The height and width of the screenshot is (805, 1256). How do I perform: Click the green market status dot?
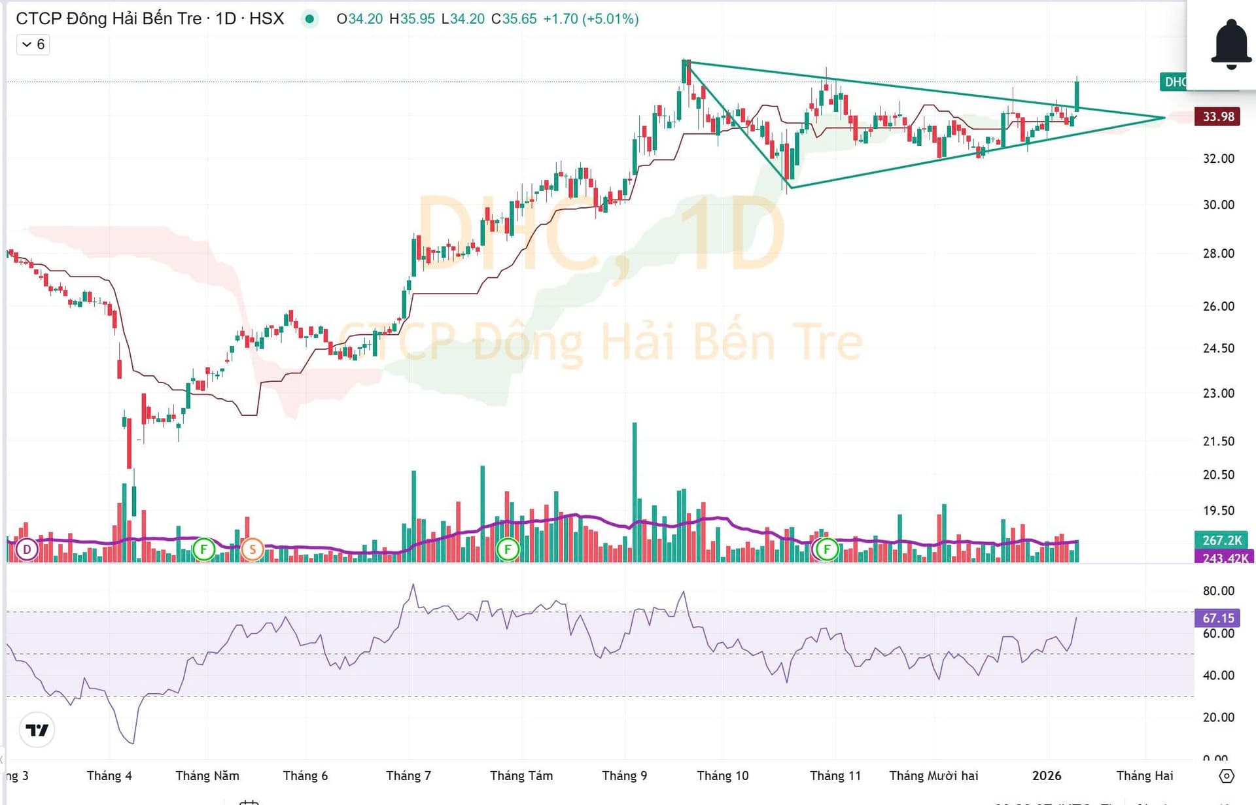[309, 19]
